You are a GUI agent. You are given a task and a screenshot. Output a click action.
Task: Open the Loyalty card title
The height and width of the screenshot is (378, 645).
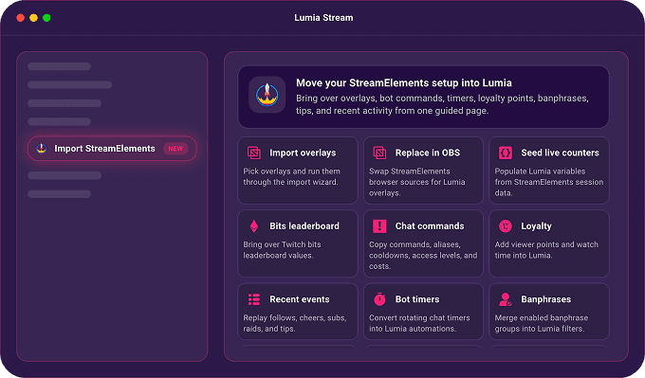click(x=536, y=226)
